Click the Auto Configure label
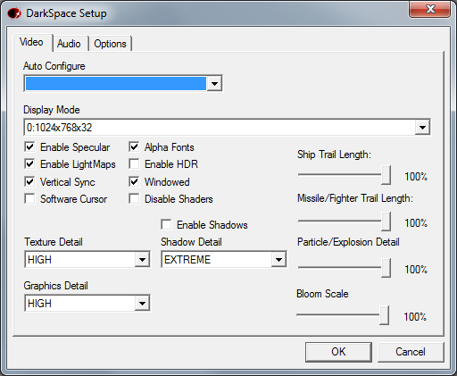The height and width of the screenshot is (376, 457). pyautogui.click(x=54, y=66)
